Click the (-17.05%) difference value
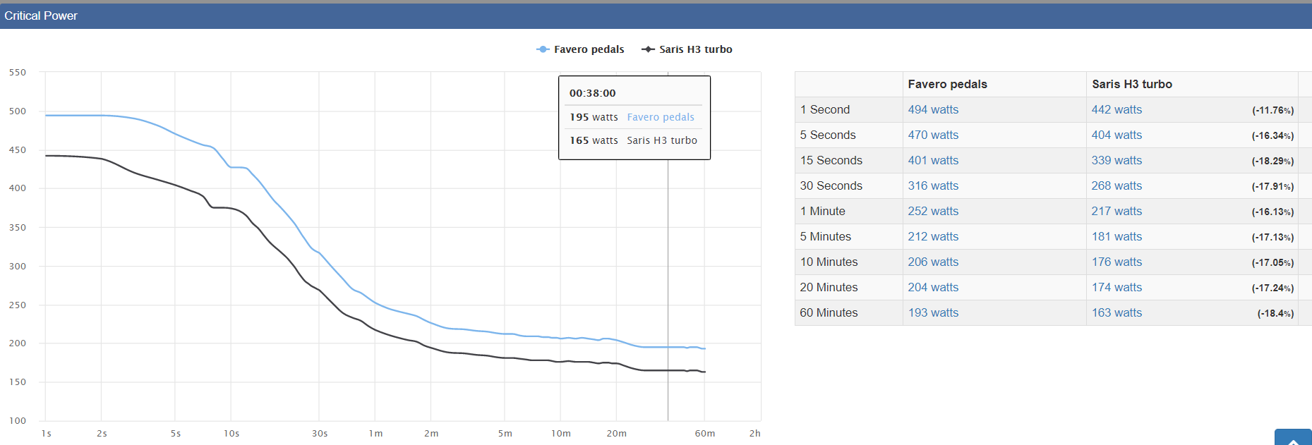 pos(1273,262)
